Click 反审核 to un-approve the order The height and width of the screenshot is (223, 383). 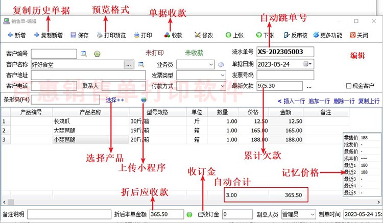point(296,35)
